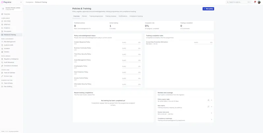Viewport: 263px width, 133px height.
Task: Switch to the Policies tab
Action: [x=84, y=16]
